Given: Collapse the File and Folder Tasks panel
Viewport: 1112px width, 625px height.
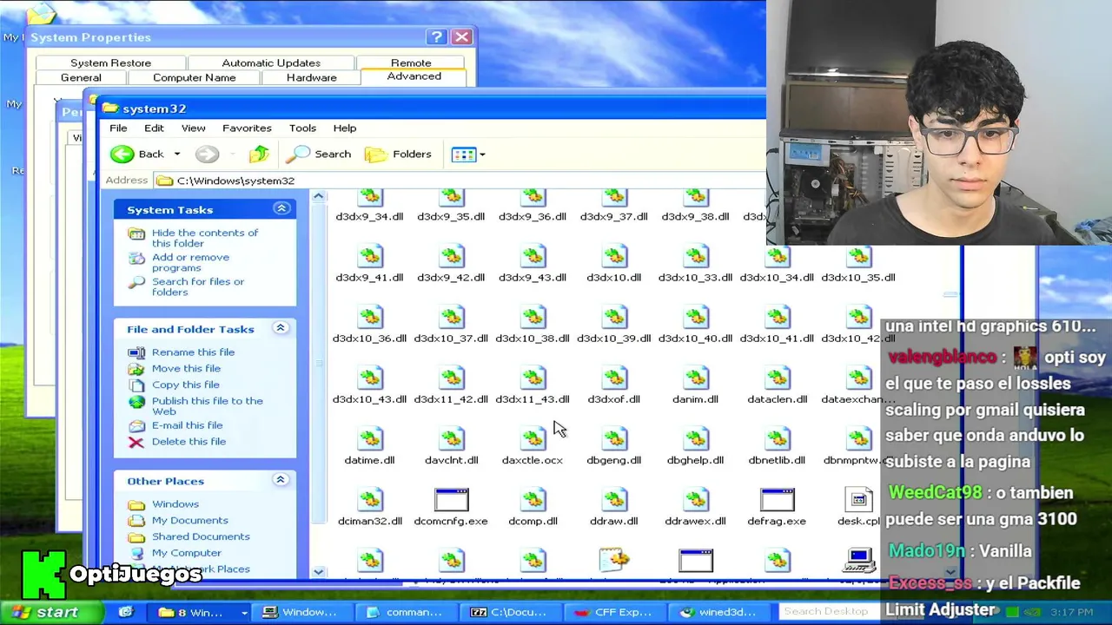Looking at the screenshot, I should click(x=281, y=328).
